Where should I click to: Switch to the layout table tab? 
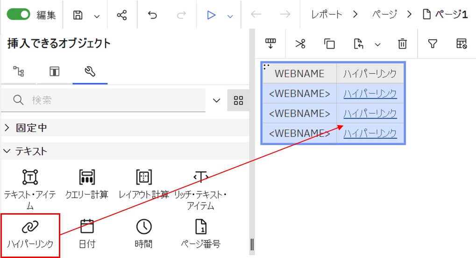coord(54,71)
